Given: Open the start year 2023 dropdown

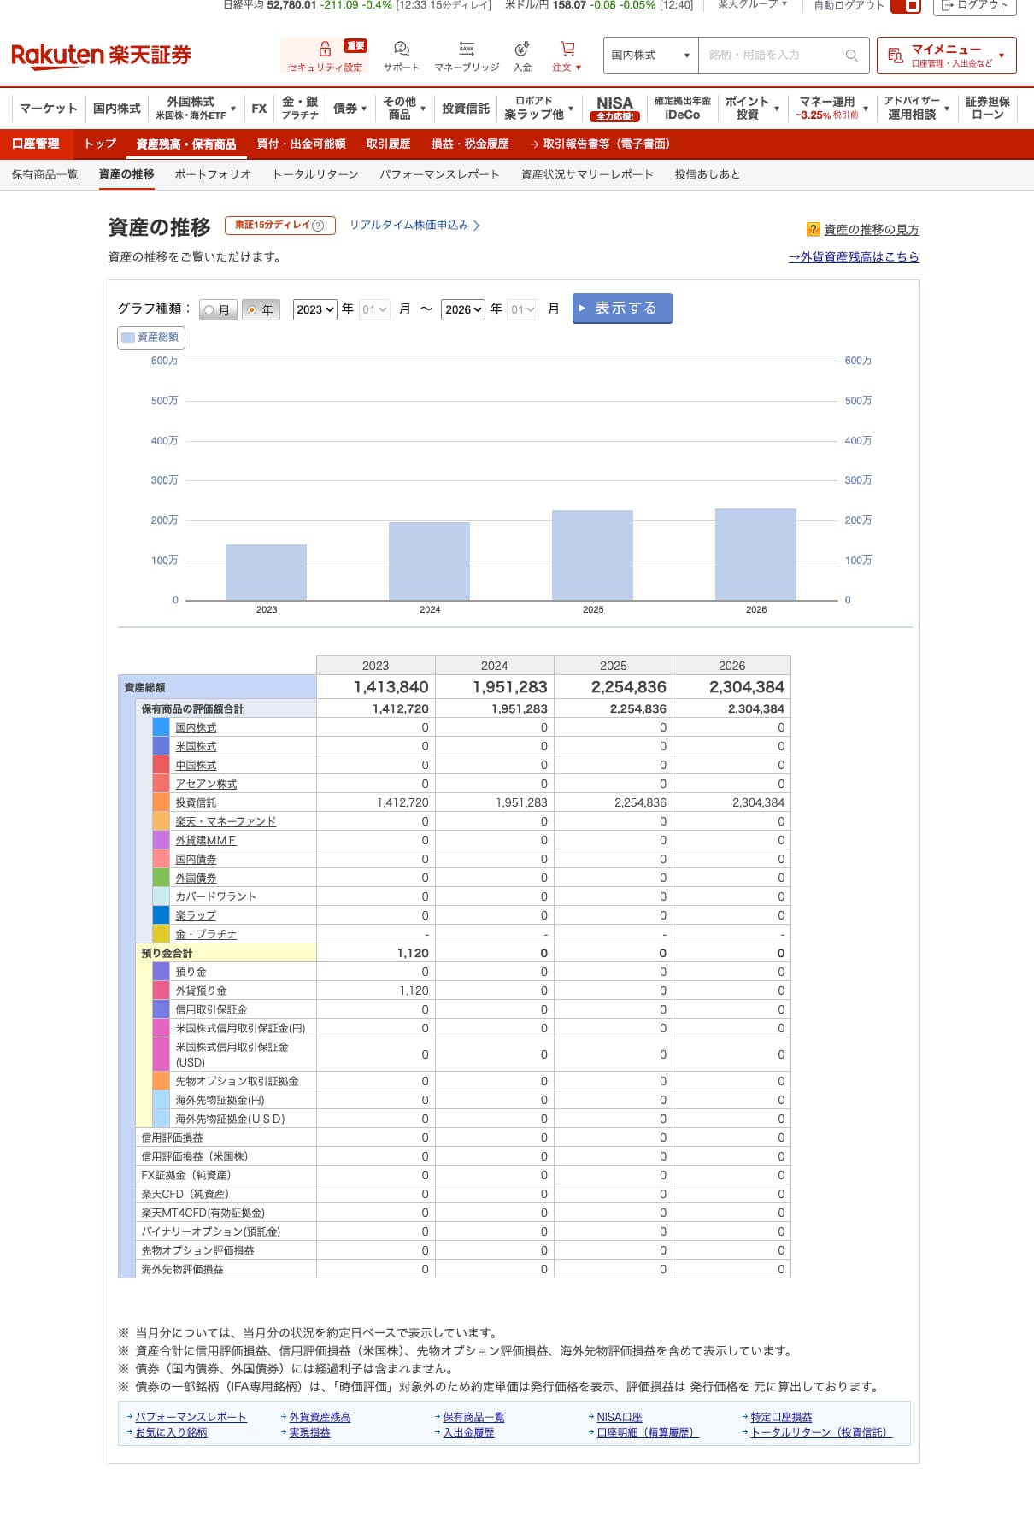Looking at the screenshot, I should pos(314,309).
